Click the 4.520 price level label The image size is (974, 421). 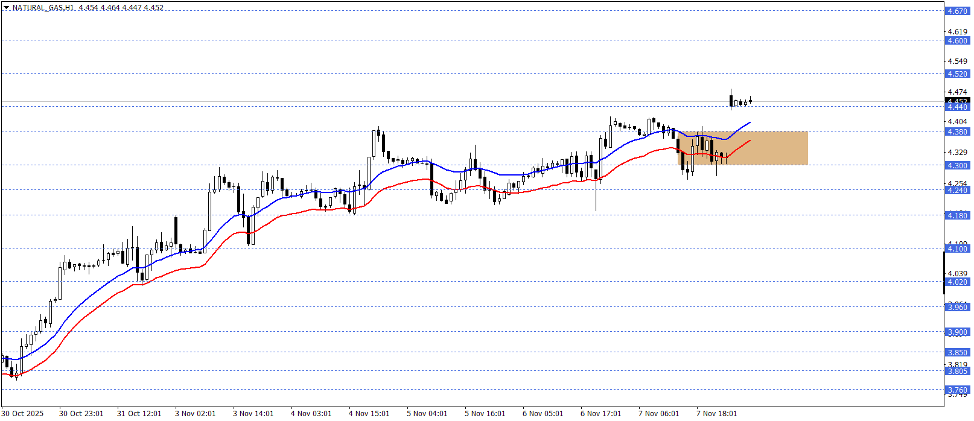tap(957, 74)
